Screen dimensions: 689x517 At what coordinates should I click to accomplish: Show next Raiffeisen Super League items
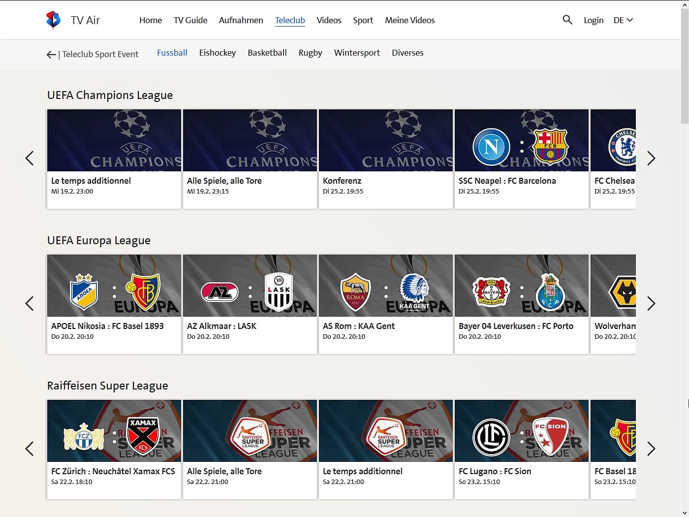651,449
